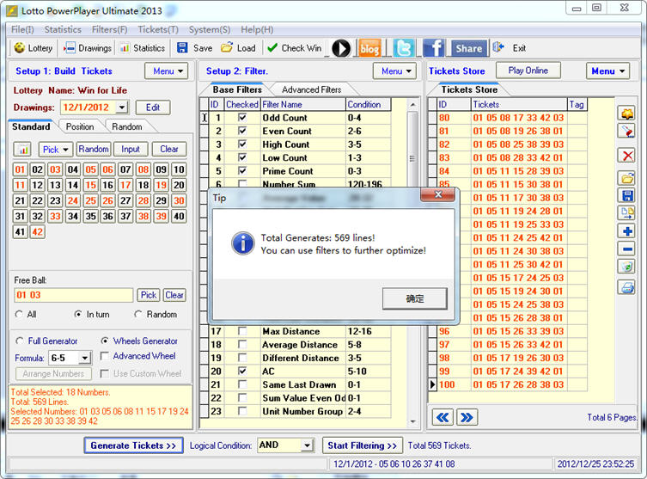Screen dimensions: 647x479
Task: Open the Drawings toolbar button
Action: [87, 48]
